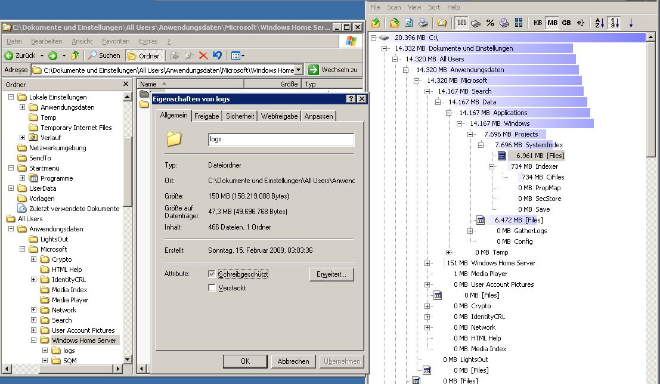The height and width of the screenshot is (384, 660).
Task: Open Webfreigabe tab
Action: 279,116
